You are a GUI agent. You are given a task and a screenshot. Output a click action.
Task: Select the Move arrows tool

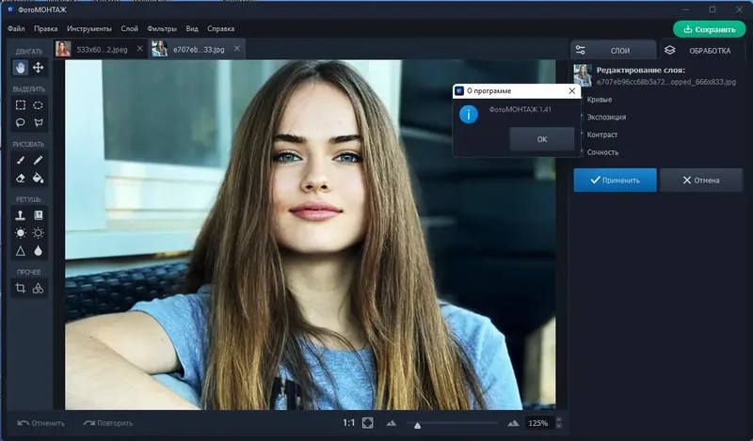coord(39,68)
